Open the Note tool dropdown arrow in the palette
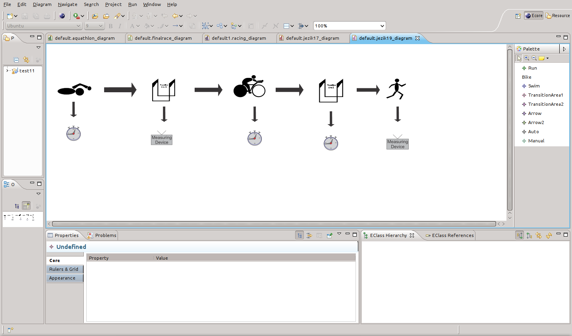This screenshot has width=572, height=336. [x=547, y=58]
